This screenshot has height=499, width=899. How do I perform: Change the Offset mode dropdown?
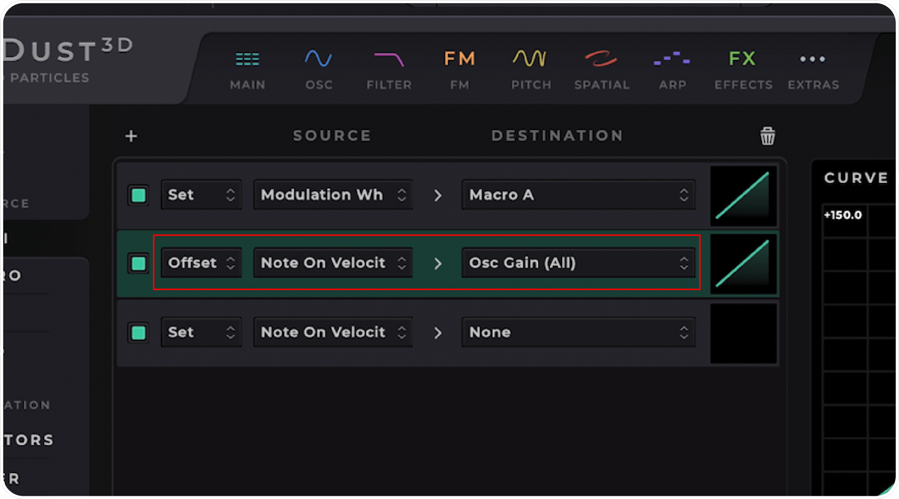click(201, 263)
